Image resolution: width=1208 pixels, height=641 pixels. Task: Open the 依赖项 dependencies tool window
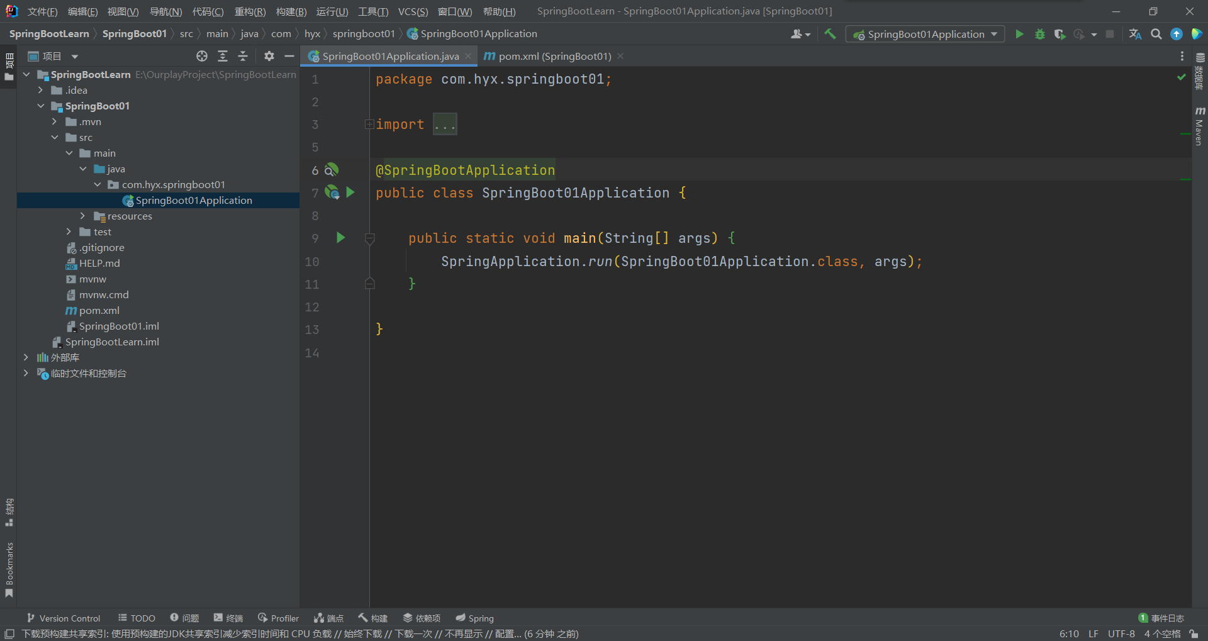click(422, 618)
